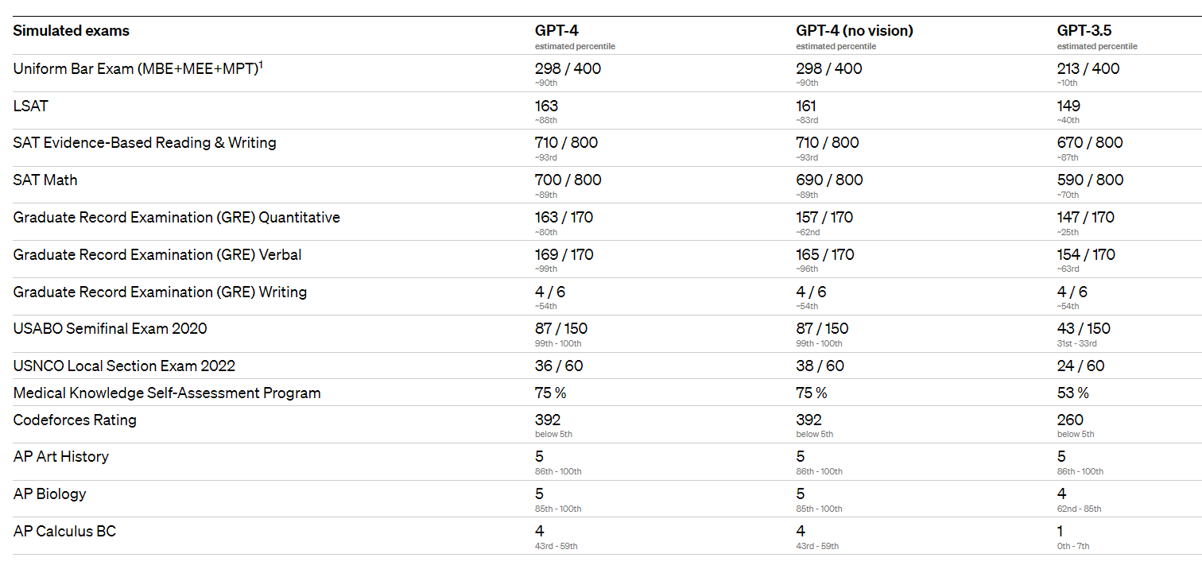Screen dimensions: 1202x569
Task: Select the "38 / 60" USNCO score
Action: pyautogui.click(x=820, y=366)
